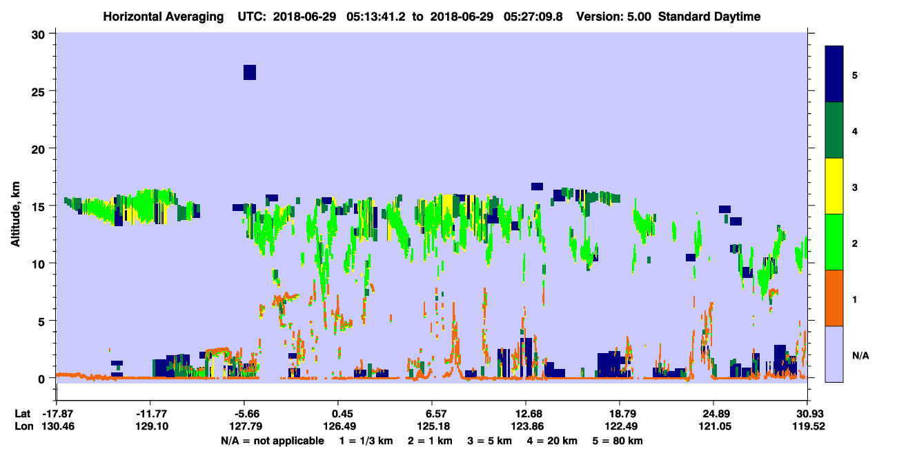This screenshot has width=897, height=460.
Task: Click the yellow level 3 colorbar segment
Action: pos(834,186)
